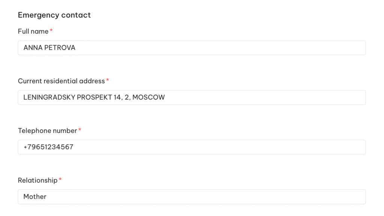Click the 'Mother' text in Relationship field

[35, 197]
